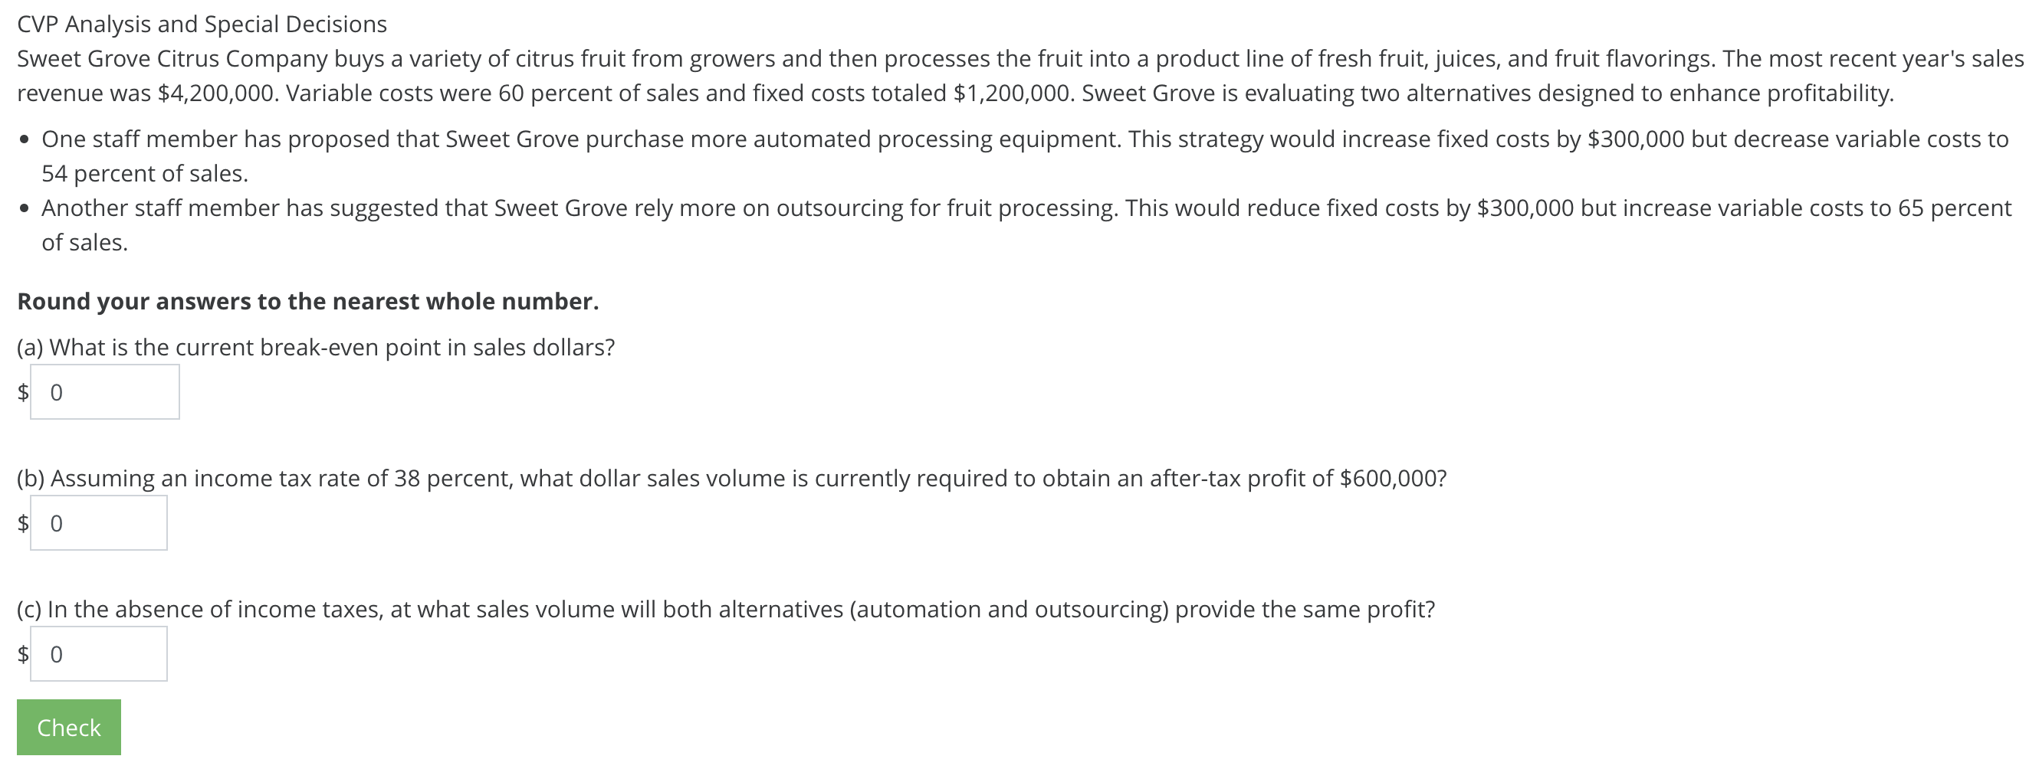Click the $600,000 after-tax profit amount
The image size is (2039, 769).
point(1393,479)
